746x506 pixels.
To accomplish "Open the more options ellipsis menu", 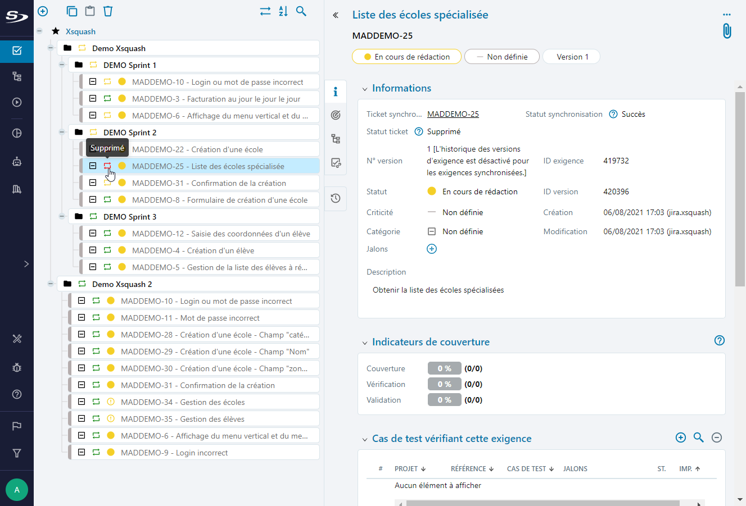I will click(x=727, y=15).
